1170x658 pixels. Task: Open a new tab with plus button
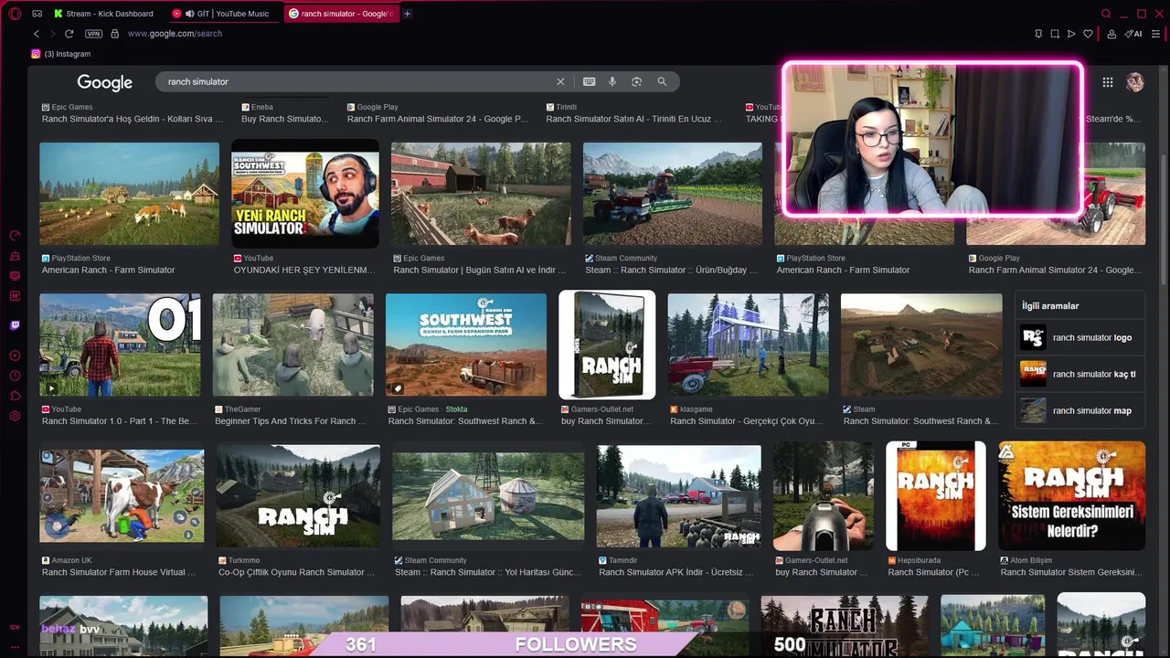[x=408, y=14]
